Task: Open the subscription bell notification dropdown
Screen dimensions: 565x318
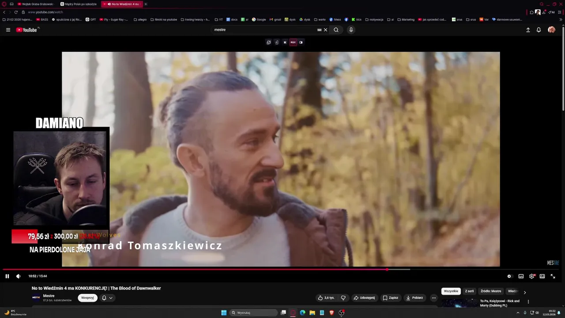Action: (107, 298)
